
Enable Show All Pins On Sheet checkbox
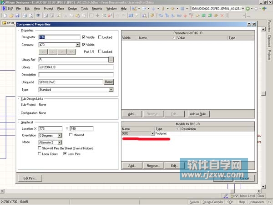(x=40, y=148)
